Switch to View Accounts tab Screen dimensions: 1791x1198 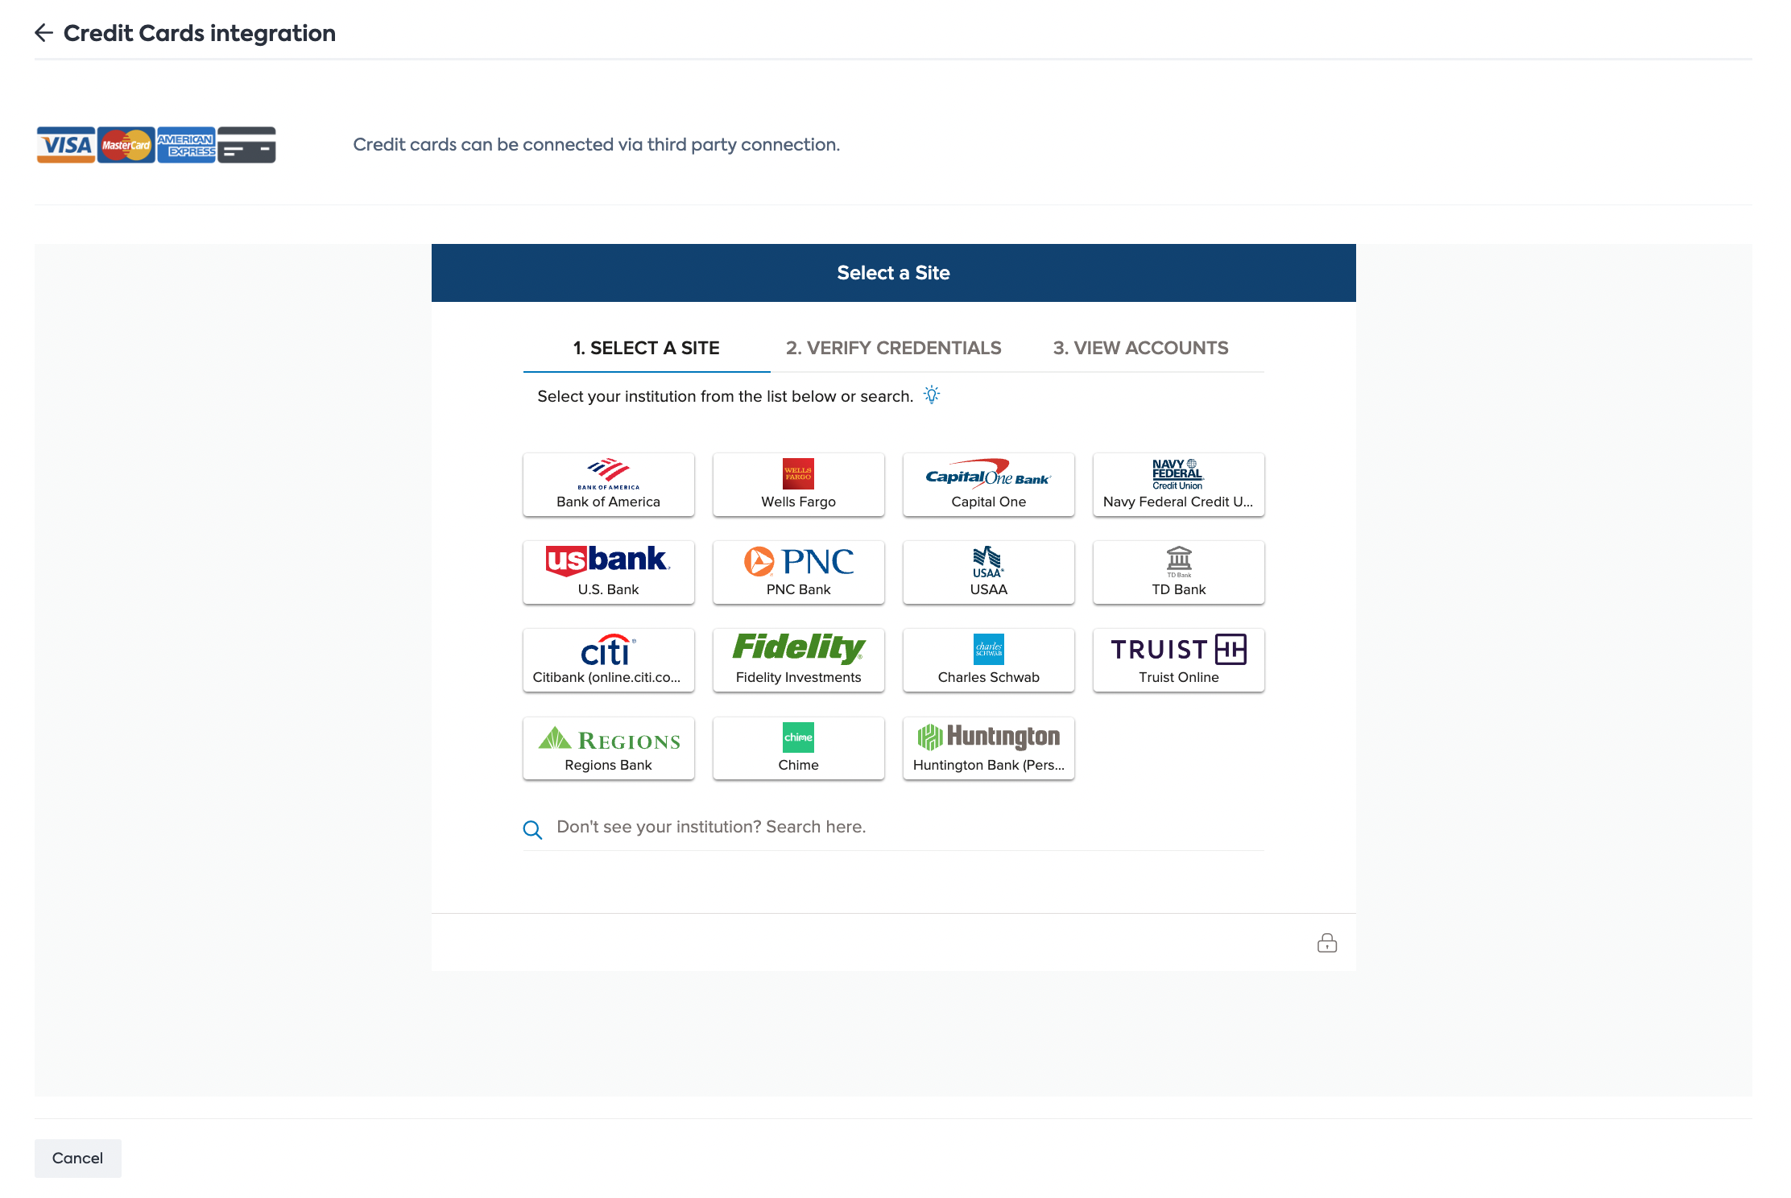point(1140,348)
